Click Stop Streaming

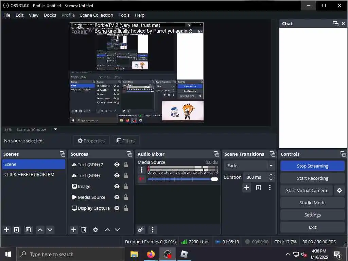[313, 166]
